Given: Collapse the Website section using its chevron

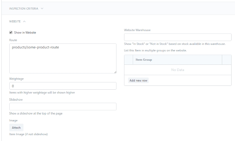Looking at the screenshot, I should pos(24,21).
